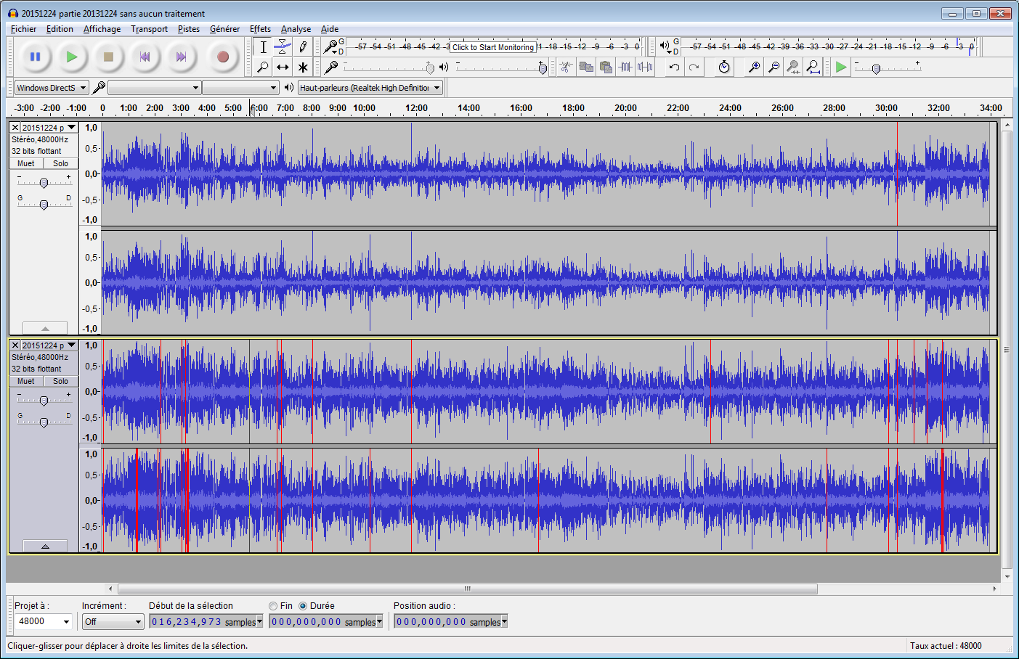Activate the Multi-tool asterisk icon
The width and height of the screenshot is (1019, 659).
coord(303,67)
